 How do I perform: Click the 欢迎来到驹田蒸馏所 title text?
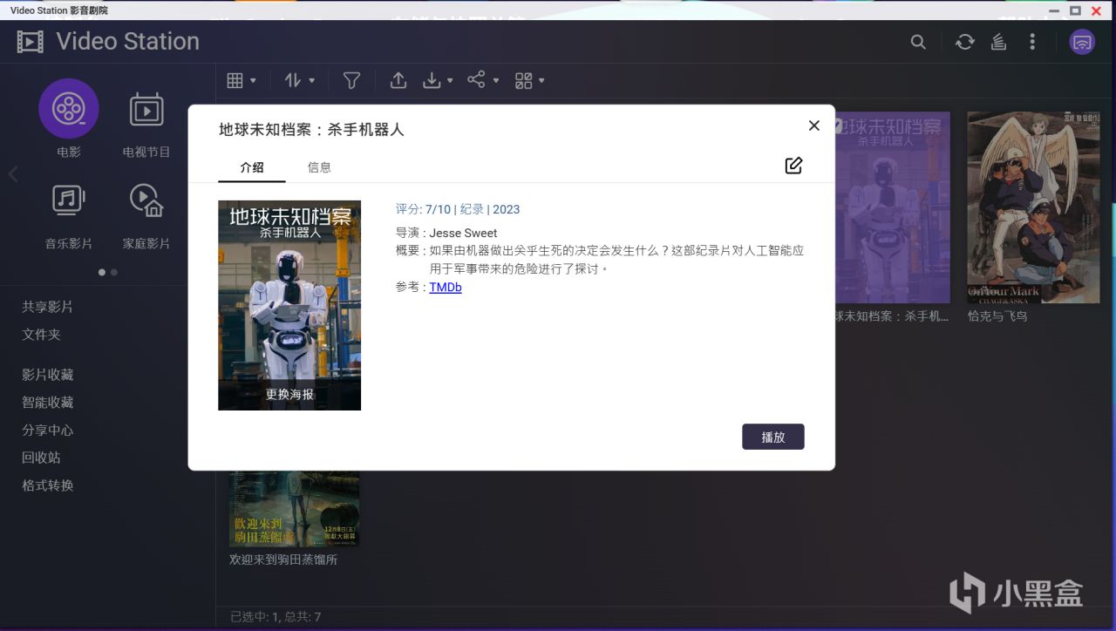(283, 560)
